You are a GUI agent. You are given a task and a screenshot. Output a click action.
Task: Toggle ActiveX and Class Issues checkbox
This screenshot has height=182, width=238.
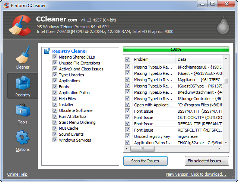[x=55, y=69]
